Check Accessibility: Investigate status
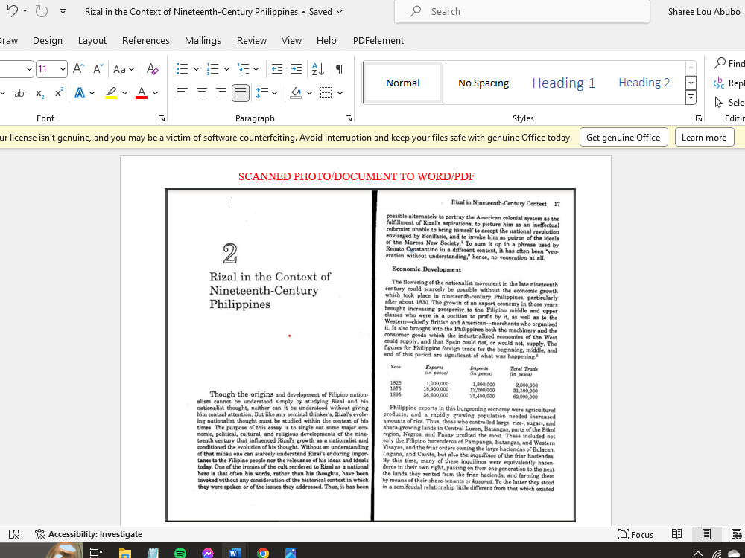 [x=89, y=534]
